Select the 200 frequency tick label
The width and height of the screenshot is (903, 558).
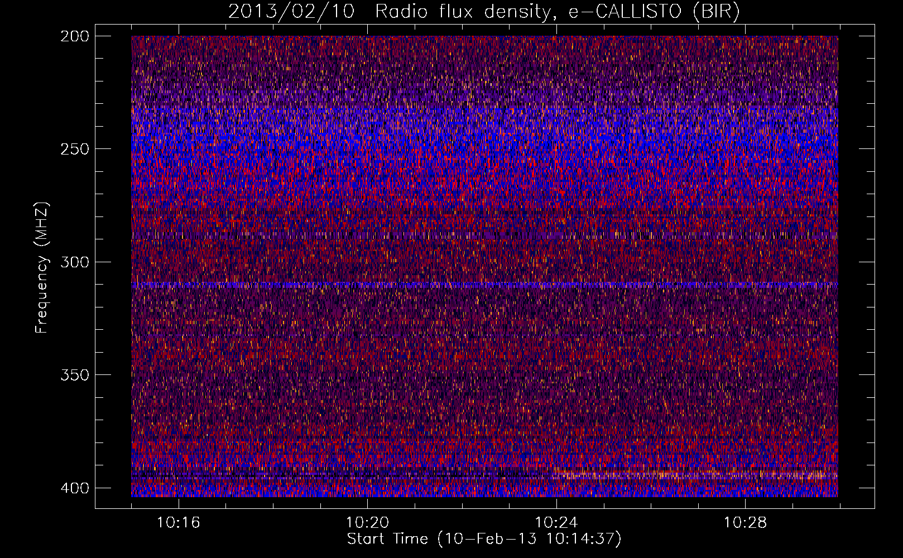pyautogui.click(x=74, y=36)
